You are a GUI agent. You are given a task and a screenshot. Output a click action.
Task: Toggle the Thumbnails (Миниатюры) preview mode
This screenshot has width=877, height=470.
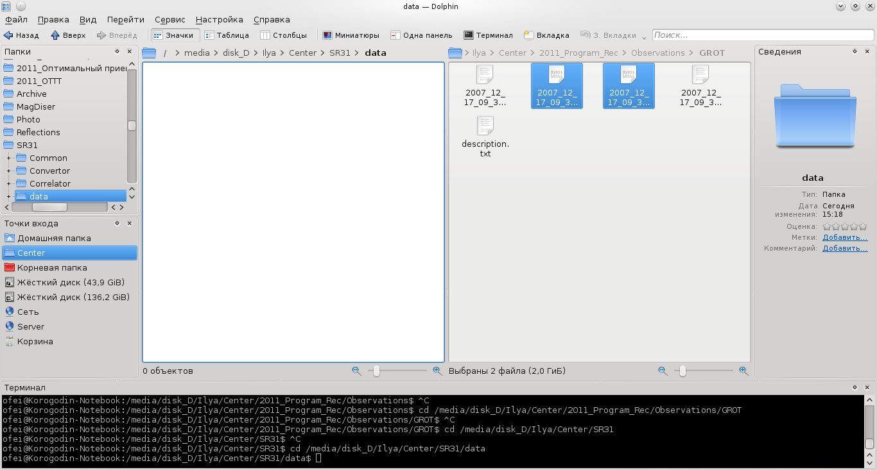coord(327,35)
